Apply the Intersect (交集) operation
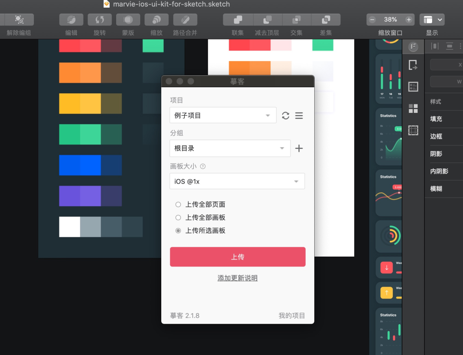Screen dimensions: 463x355 (296, 20)
